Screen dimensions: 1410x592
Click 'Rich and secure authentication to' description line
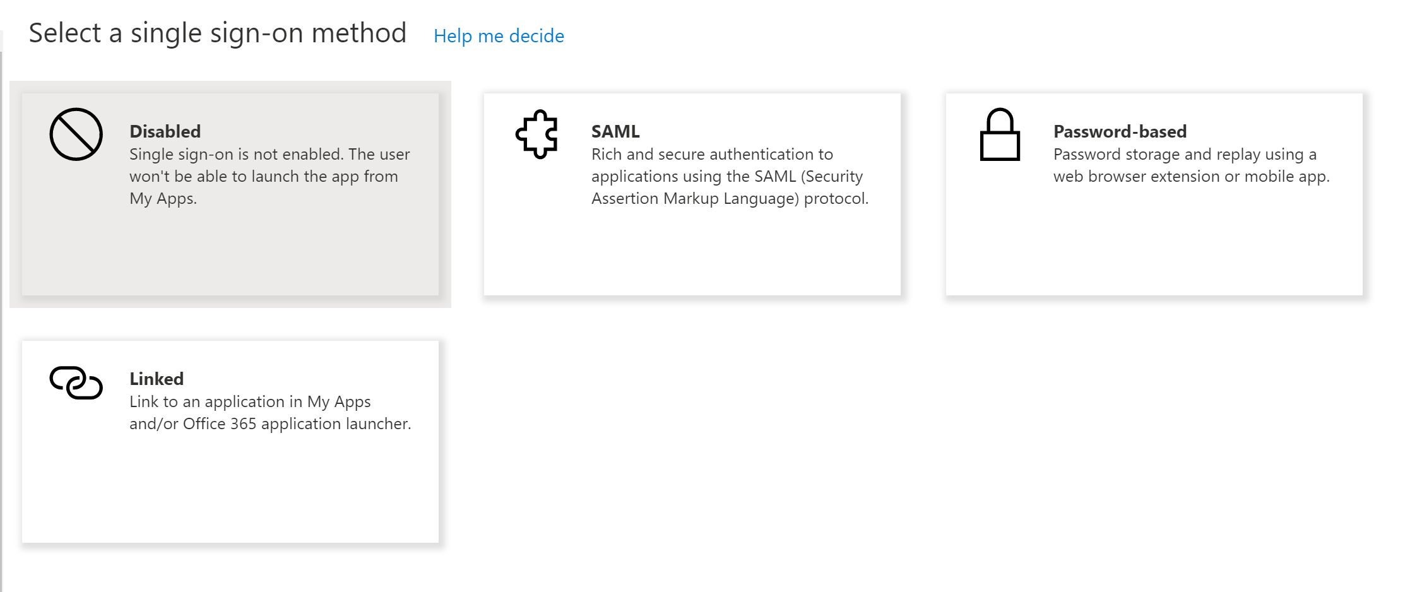[712, 154]
